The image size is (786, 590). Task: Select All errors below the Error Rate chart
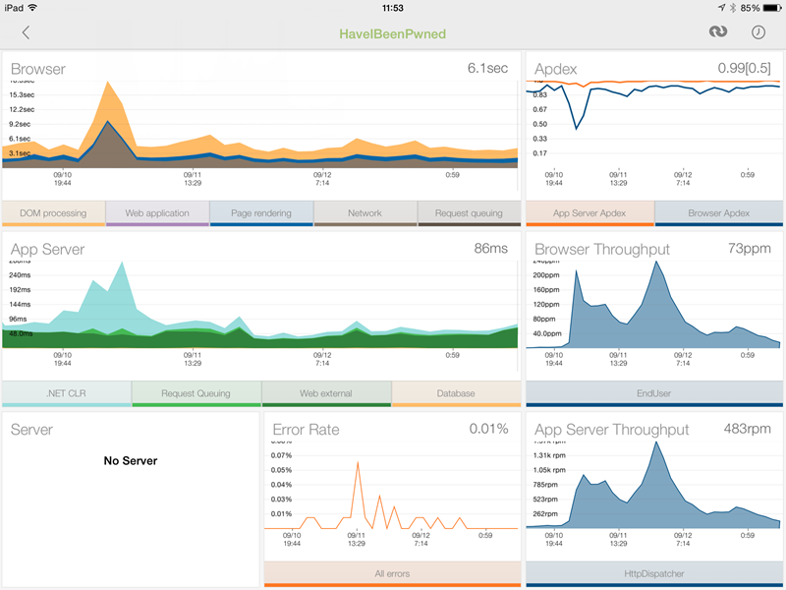(x=394, y=572)
